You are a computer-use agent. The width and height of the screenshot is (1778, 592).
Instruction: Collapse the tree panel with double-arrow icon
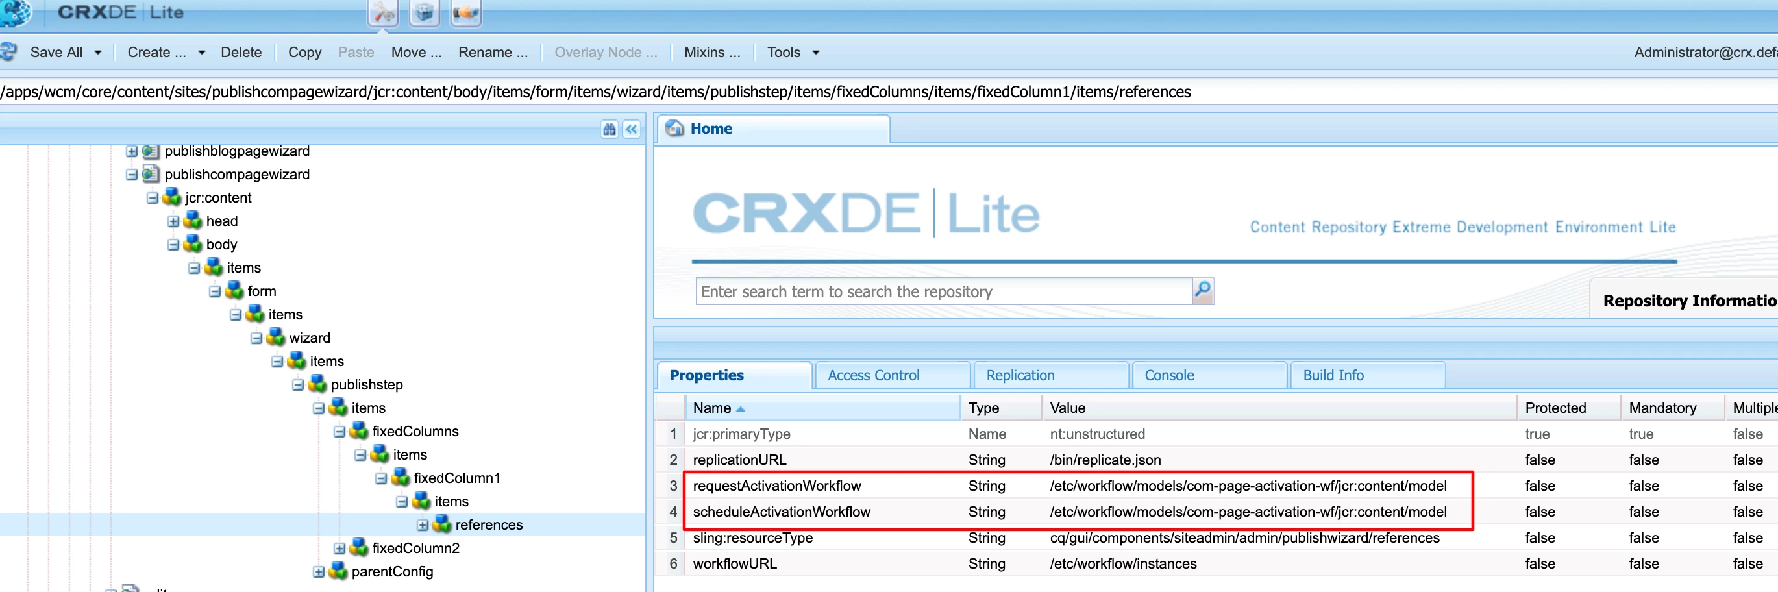[632, 129]
